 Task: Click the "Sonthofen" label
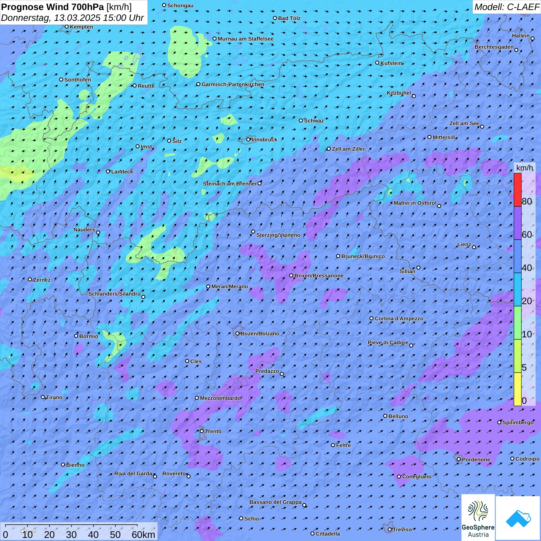point(78,80)
